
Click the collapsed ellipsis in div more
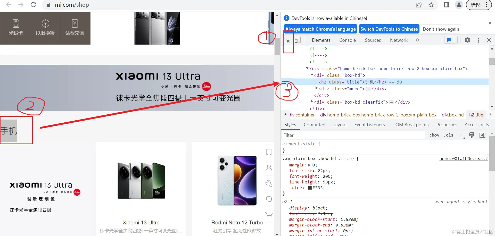(368, 89)
